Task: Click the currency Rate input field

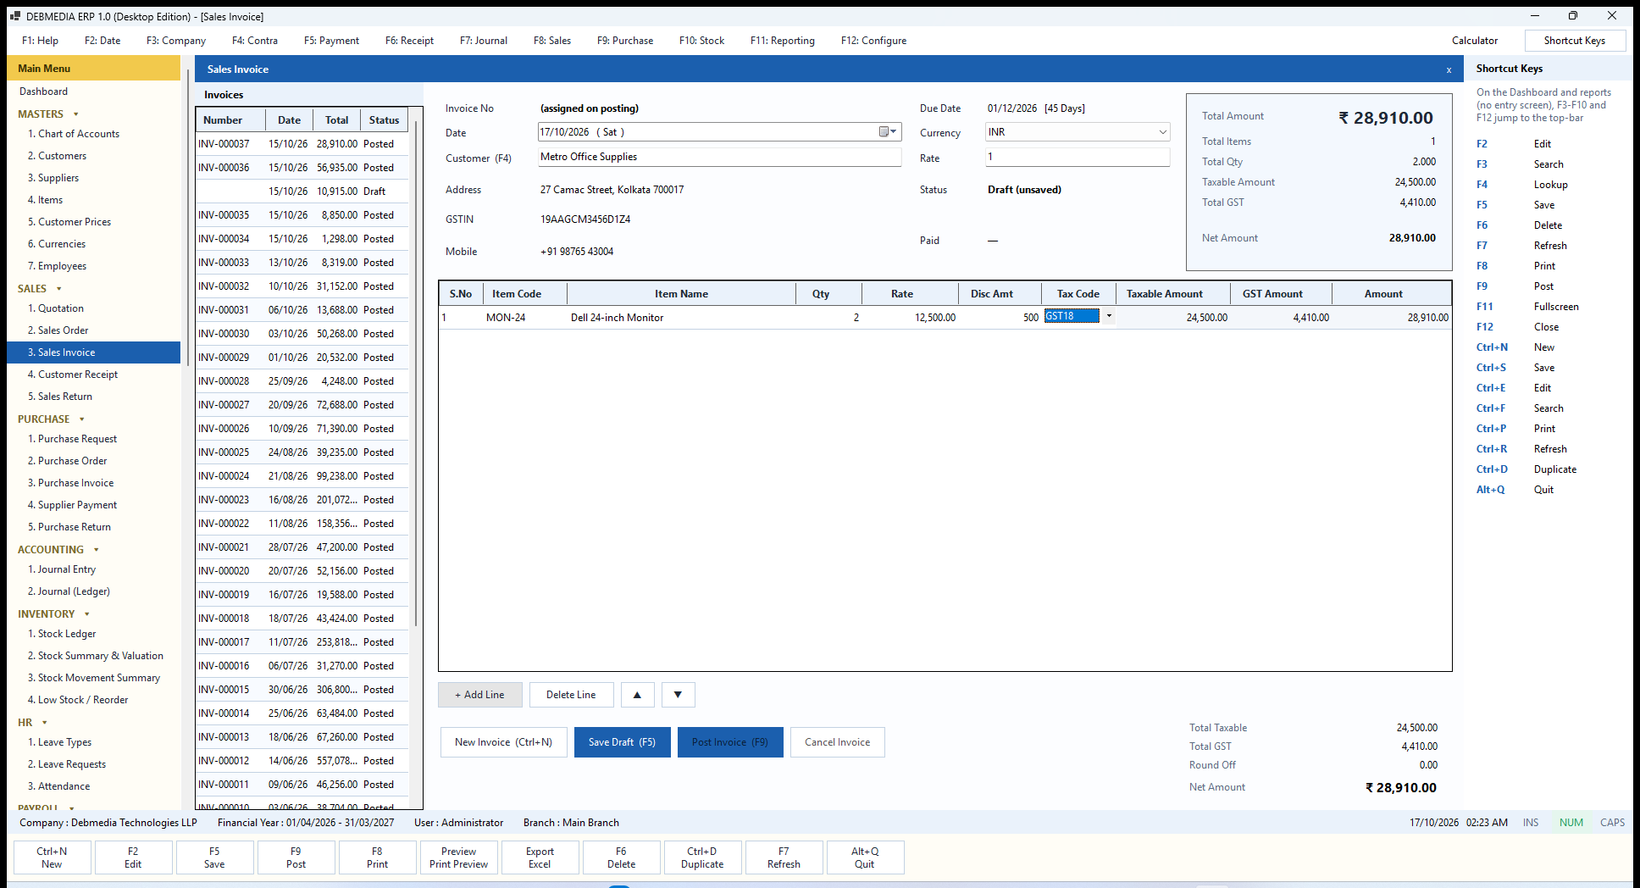Action: (1078, 157)
